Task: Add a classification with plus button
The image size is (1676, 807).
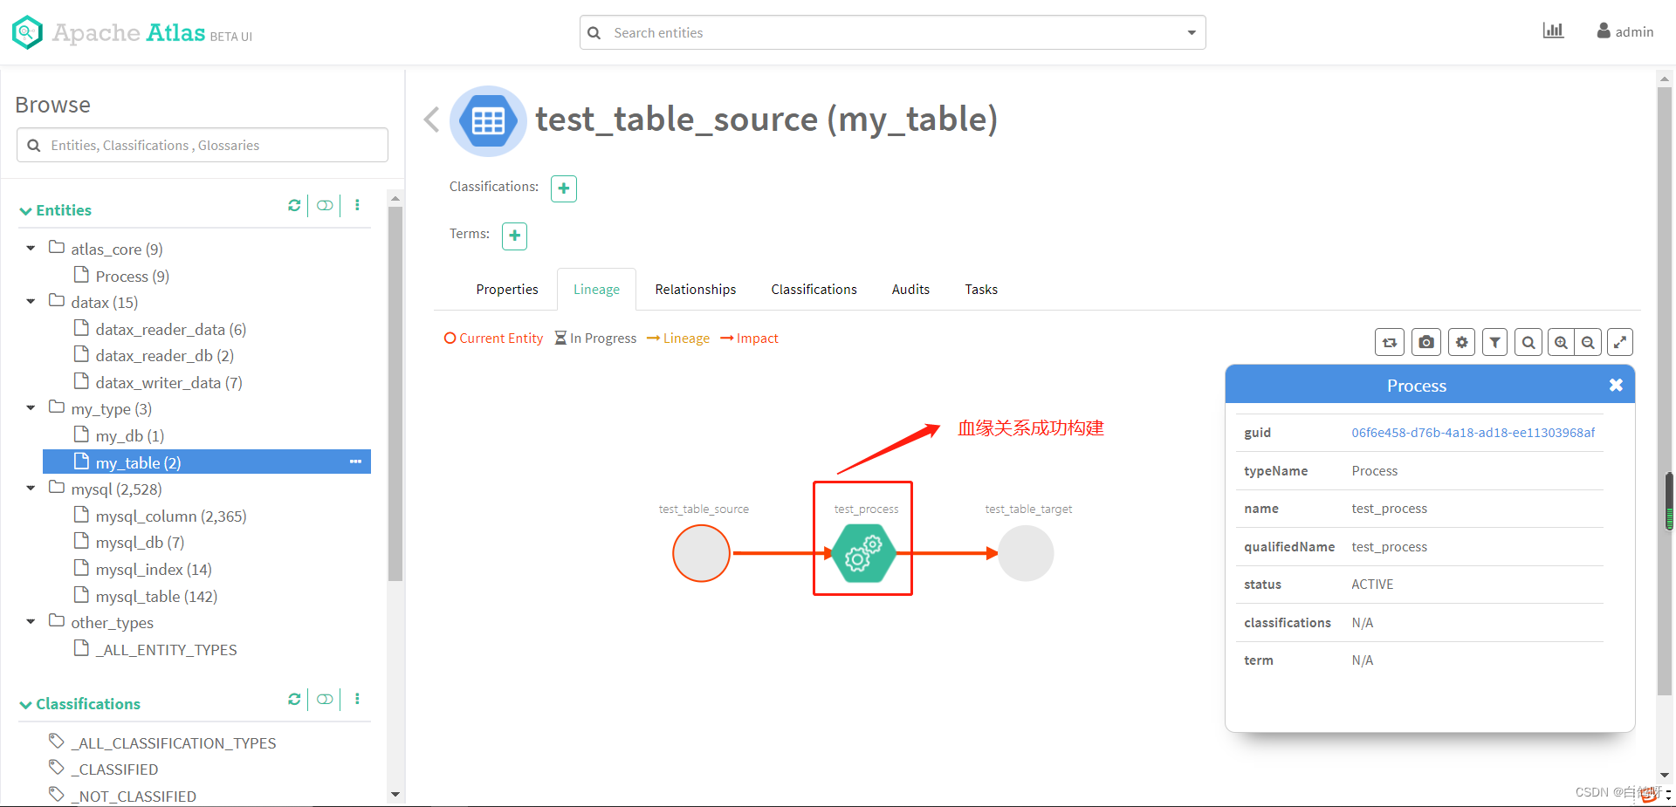Action: 564,188
